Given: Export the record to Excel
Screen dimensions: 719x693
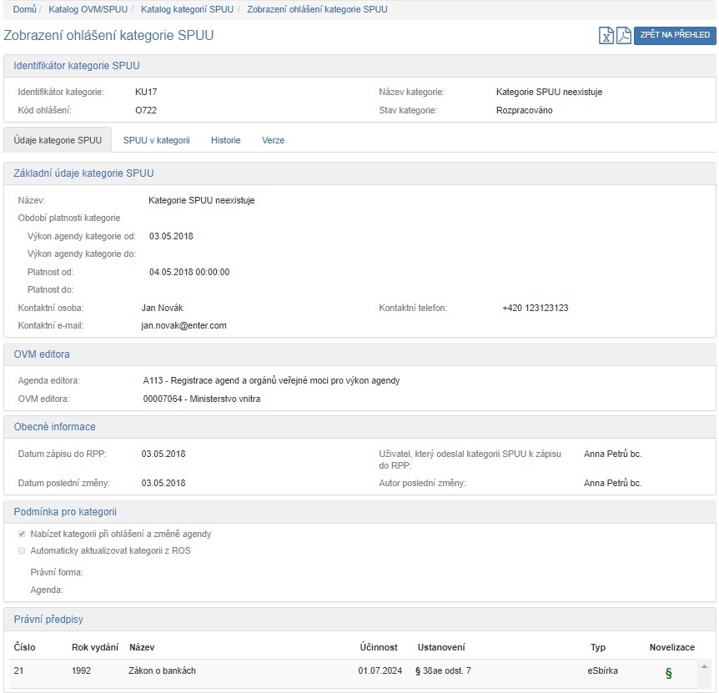Looking at the screenshot, I should click(607, 35).
